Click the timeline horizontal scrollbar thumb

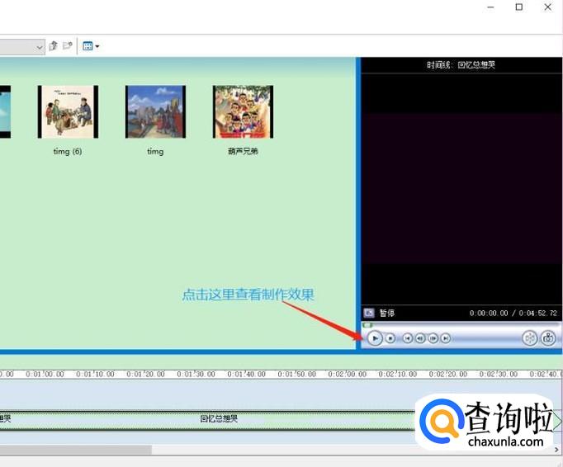[74, 450]
